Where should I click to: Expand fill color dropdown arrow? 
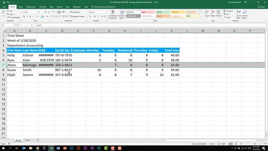(45, 16)
